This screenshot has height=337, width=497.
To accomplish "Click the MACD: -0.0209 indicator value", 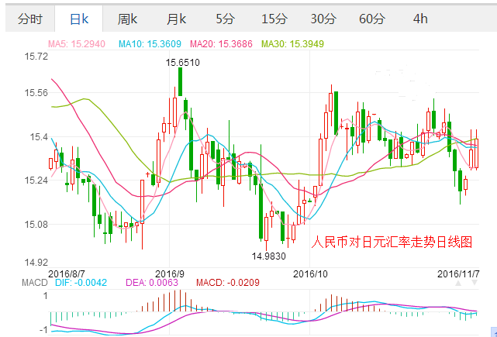I will [228, 283].
